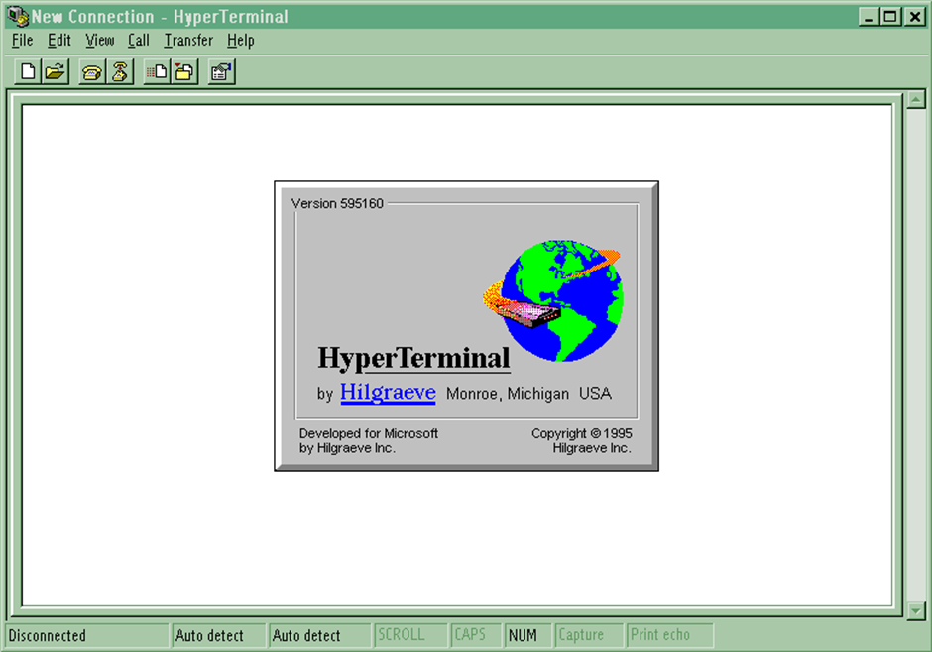
Task: Click the Disconnect phone icon
Action: pyautogui.click(x=119, y=70)
